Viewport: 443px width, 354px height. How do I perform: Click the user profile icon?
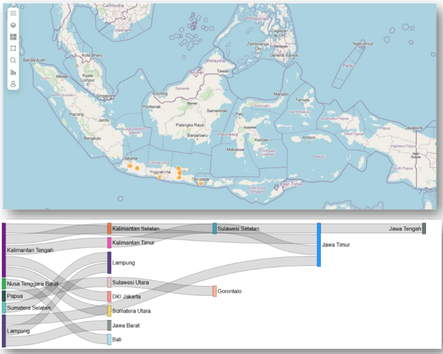pyautogui.click(x=13, y=84)
